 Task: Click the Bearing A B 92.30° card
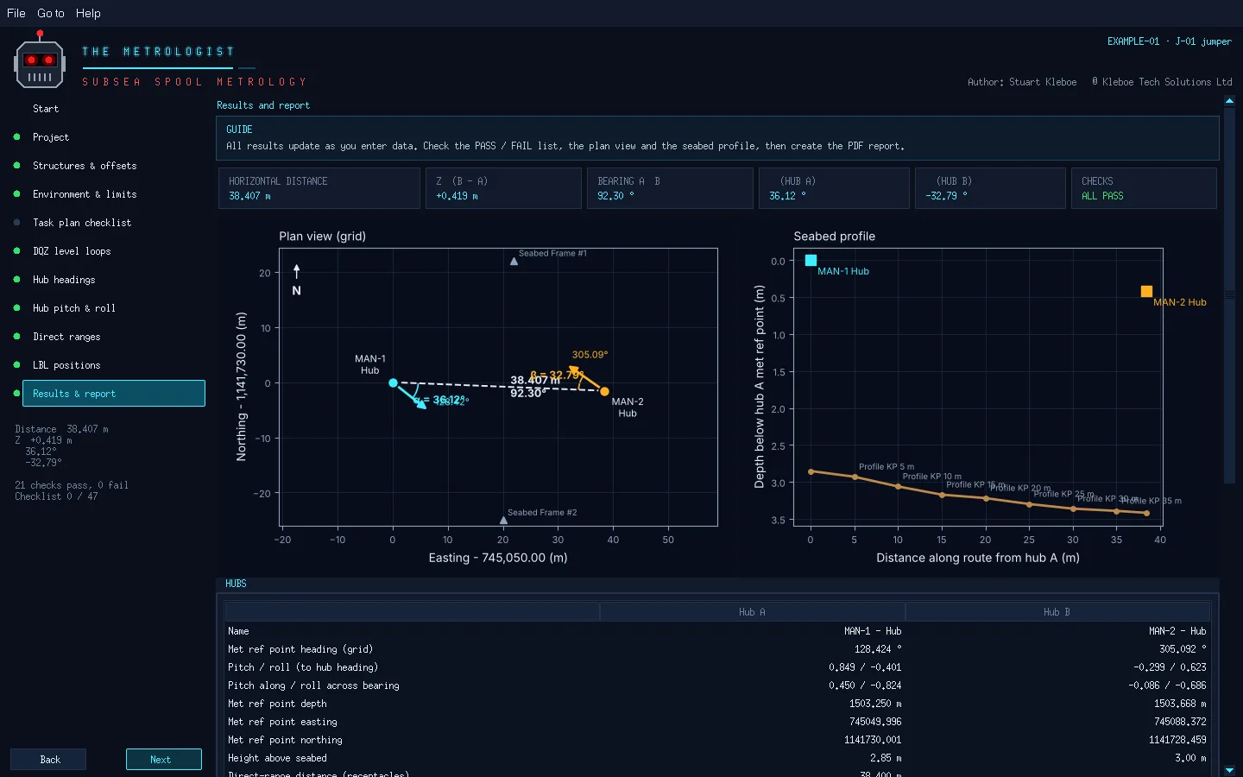pyautogui.click(x=670, y=188)
